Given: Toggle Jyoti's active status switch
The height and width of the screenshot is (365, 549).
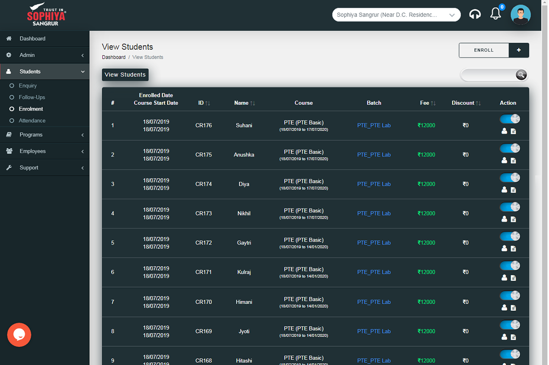Looking at the screenshot, I should pyautogui.click(x=510, y=325).
